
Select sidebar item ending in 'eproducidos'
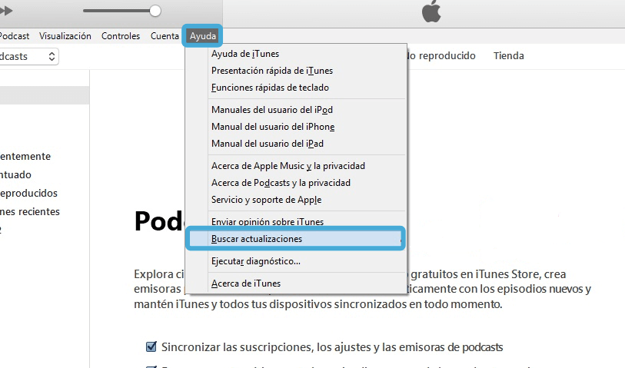point(28,193)
